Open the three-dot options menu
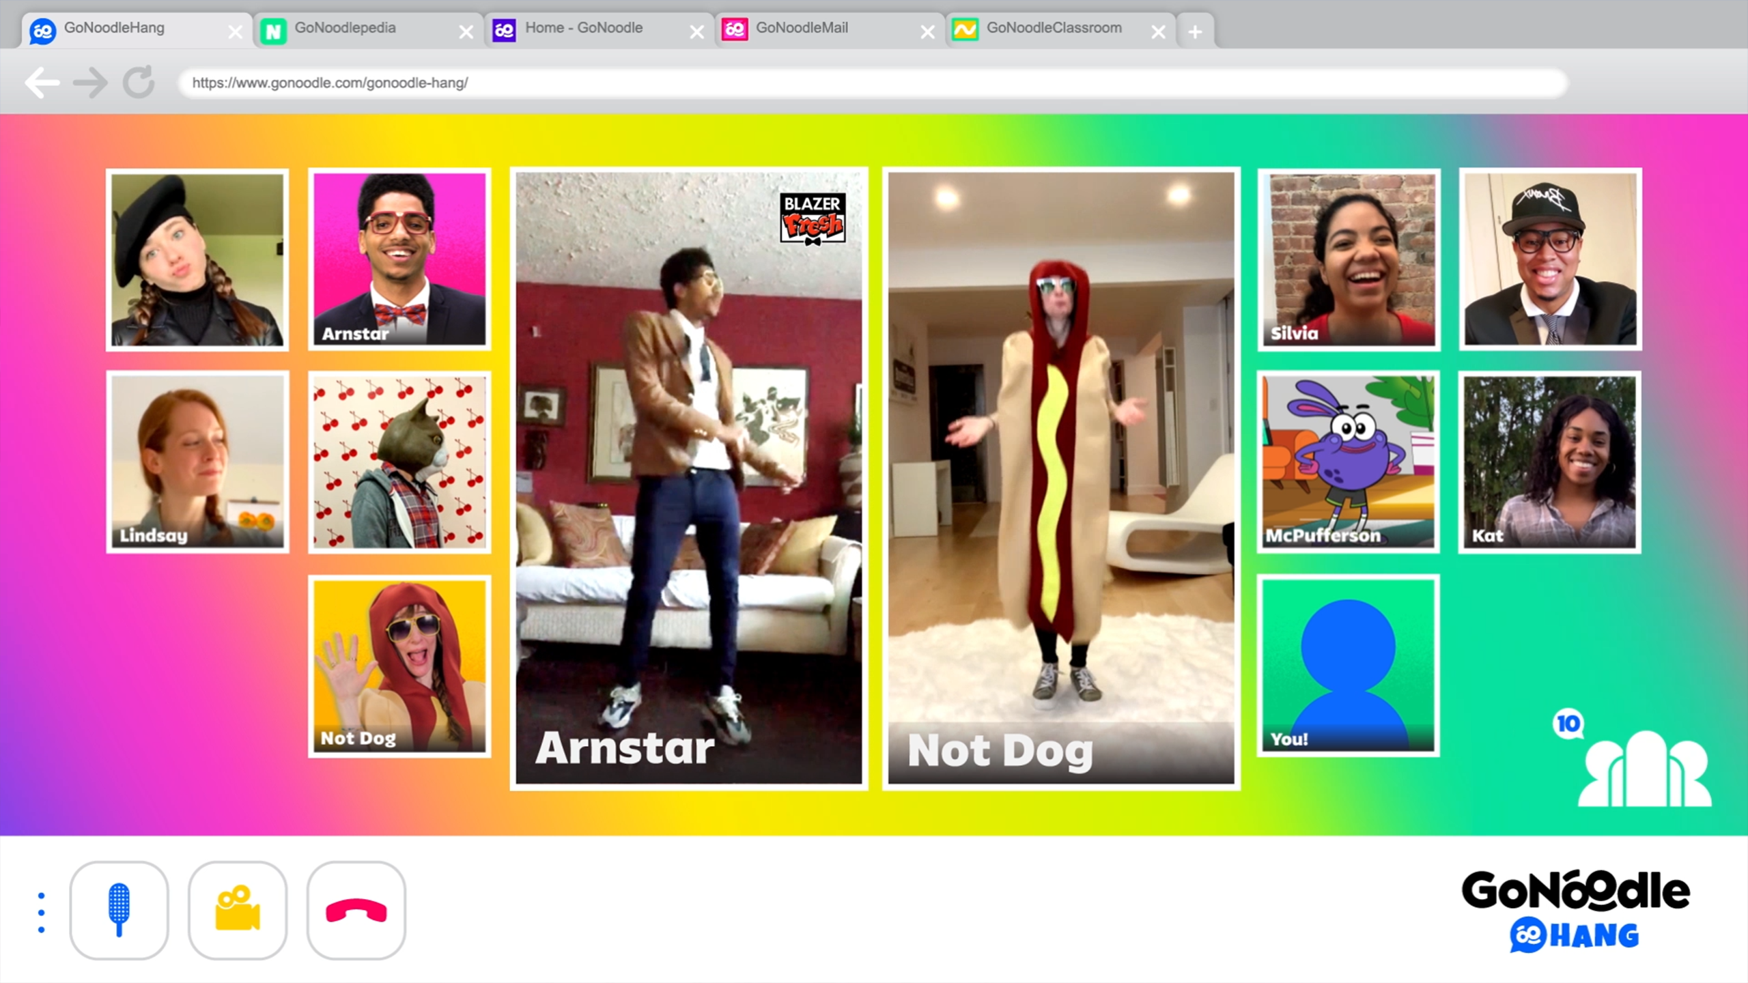Screen dimensions: 1748x983 pyautogui.click(x=42, y=912)
